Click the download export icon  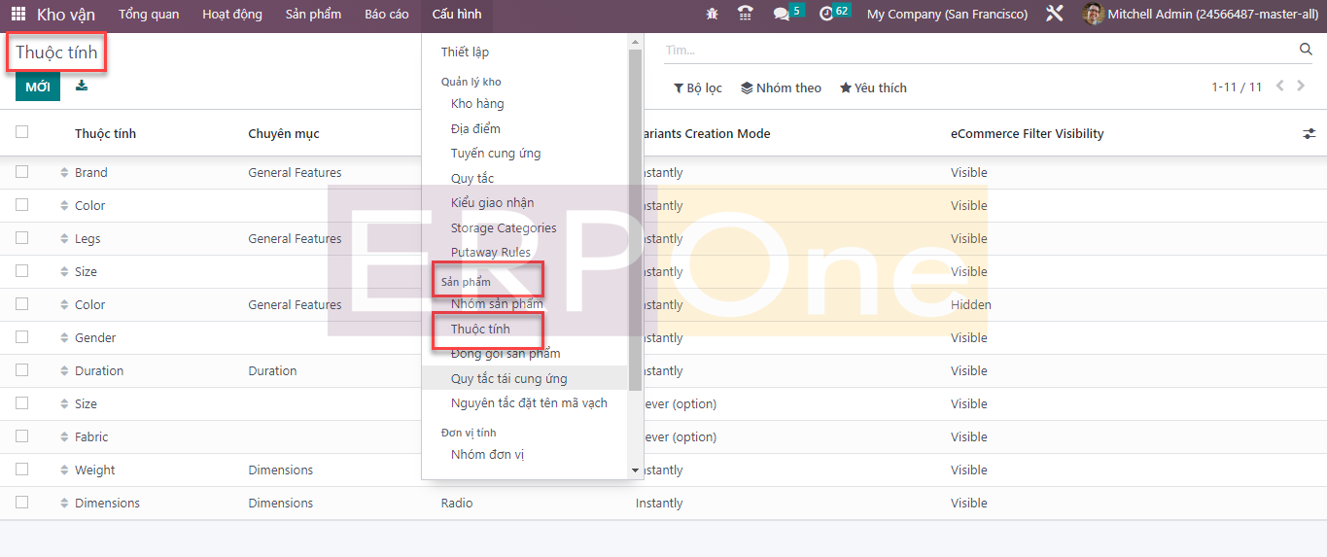coord(82,86)
